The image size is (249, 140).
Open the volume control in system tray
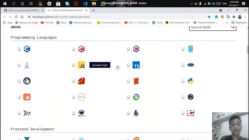(214, 3)
